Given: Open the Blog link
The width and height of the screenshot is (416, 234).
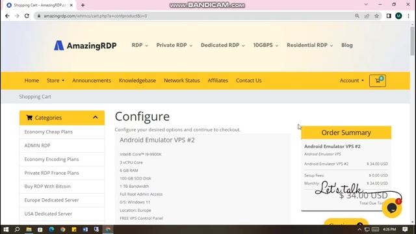Looking at the screenshot, I should [x=347, y=45].
